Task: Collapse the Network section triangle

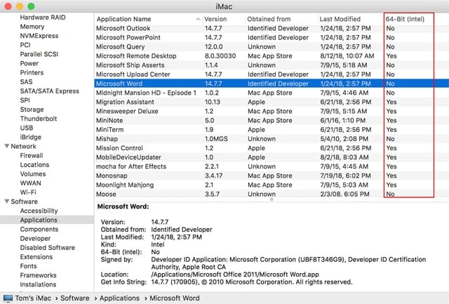Action: click(6, 146)
